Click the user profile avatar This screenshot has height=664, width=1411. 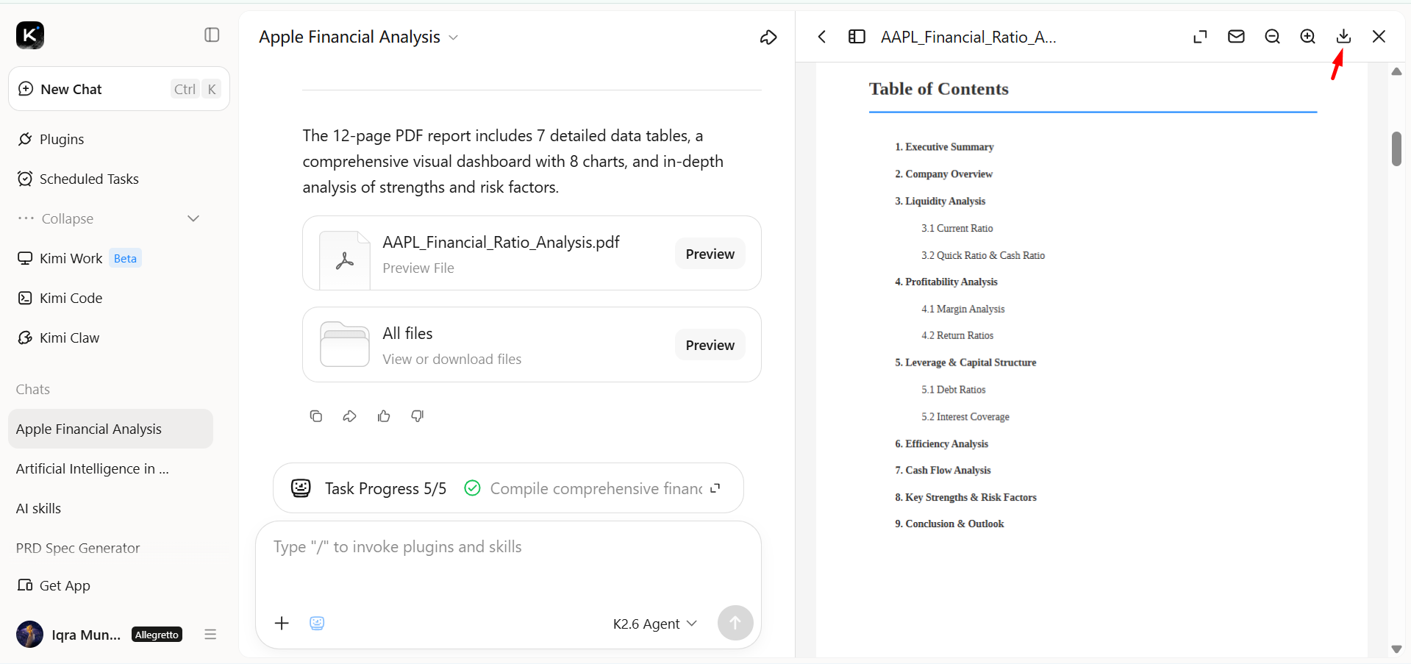(x=29, y=634)
